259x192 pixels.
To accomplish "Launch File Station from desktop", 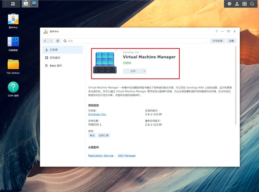I will [13, 67].
